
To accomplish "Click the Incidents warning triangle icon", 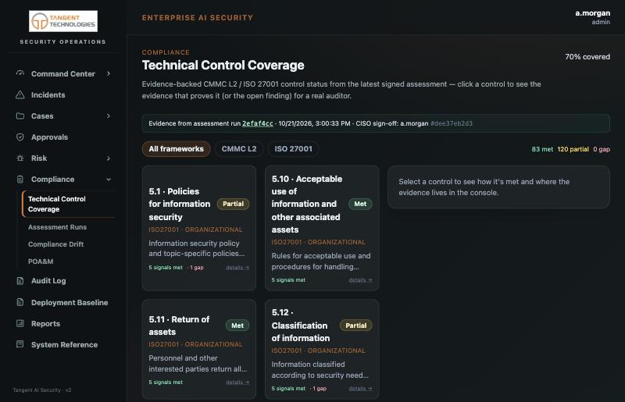I will coord(20,94).
